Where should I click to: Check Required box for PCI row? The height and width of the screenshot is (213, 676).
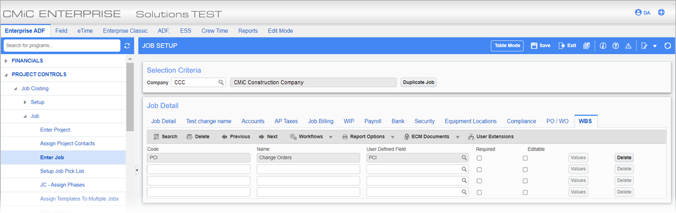point(479,158)
